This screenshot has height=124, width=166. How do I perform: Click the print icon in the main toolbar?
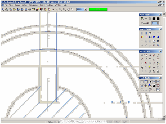pos(30,9)
